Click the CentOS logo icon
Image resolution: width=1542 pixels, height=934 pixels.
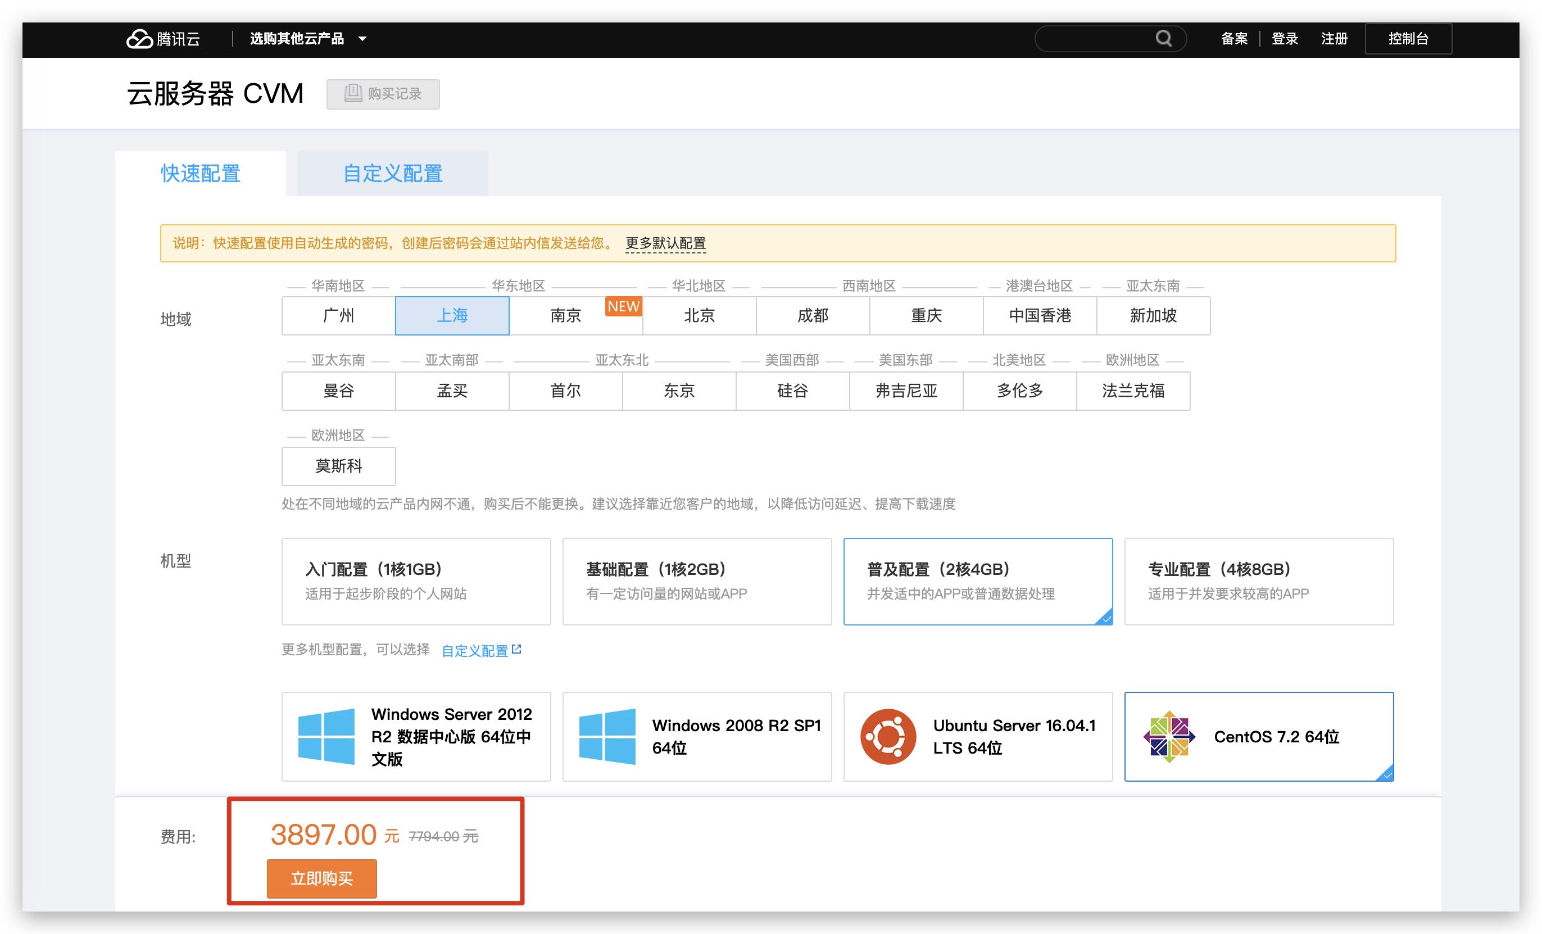coord(1169,736)
